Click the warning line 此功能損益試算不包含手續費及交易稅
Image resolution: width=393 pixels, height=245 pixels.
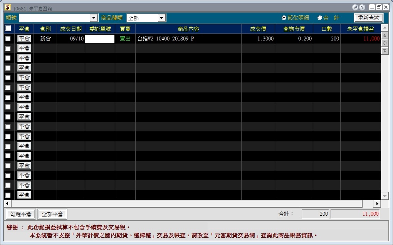coord(79,227)
